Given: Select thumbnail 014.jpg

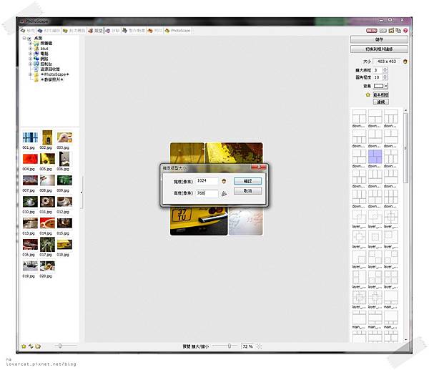Looking at the screenshot, I should pyautogui.click(x=47, y=223).
